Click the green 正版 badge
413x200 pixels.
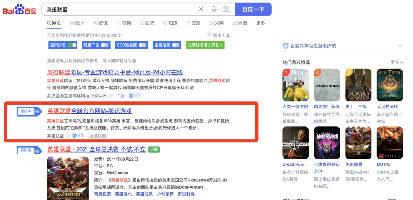tap(154, 150)
